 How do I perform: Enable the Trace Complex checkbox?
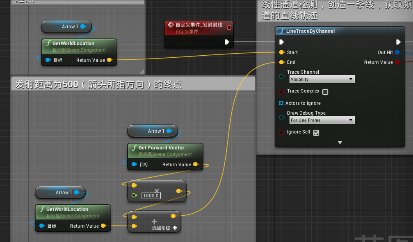tap(325, 92)
